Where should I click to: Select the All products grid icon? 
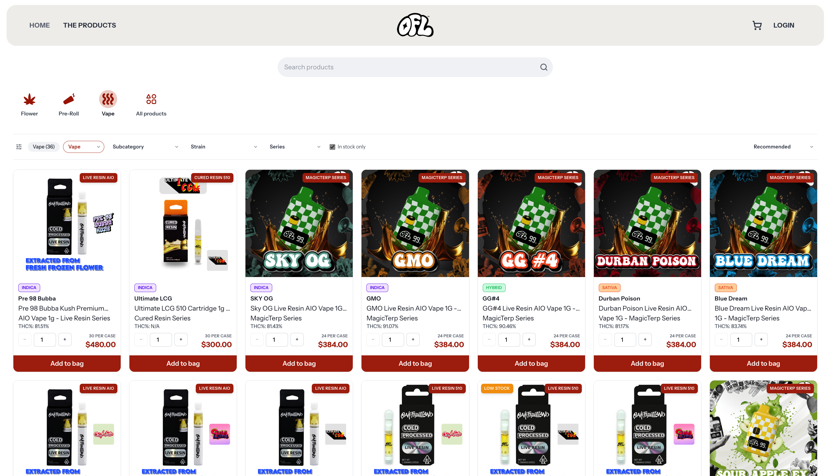coord(151,99)
